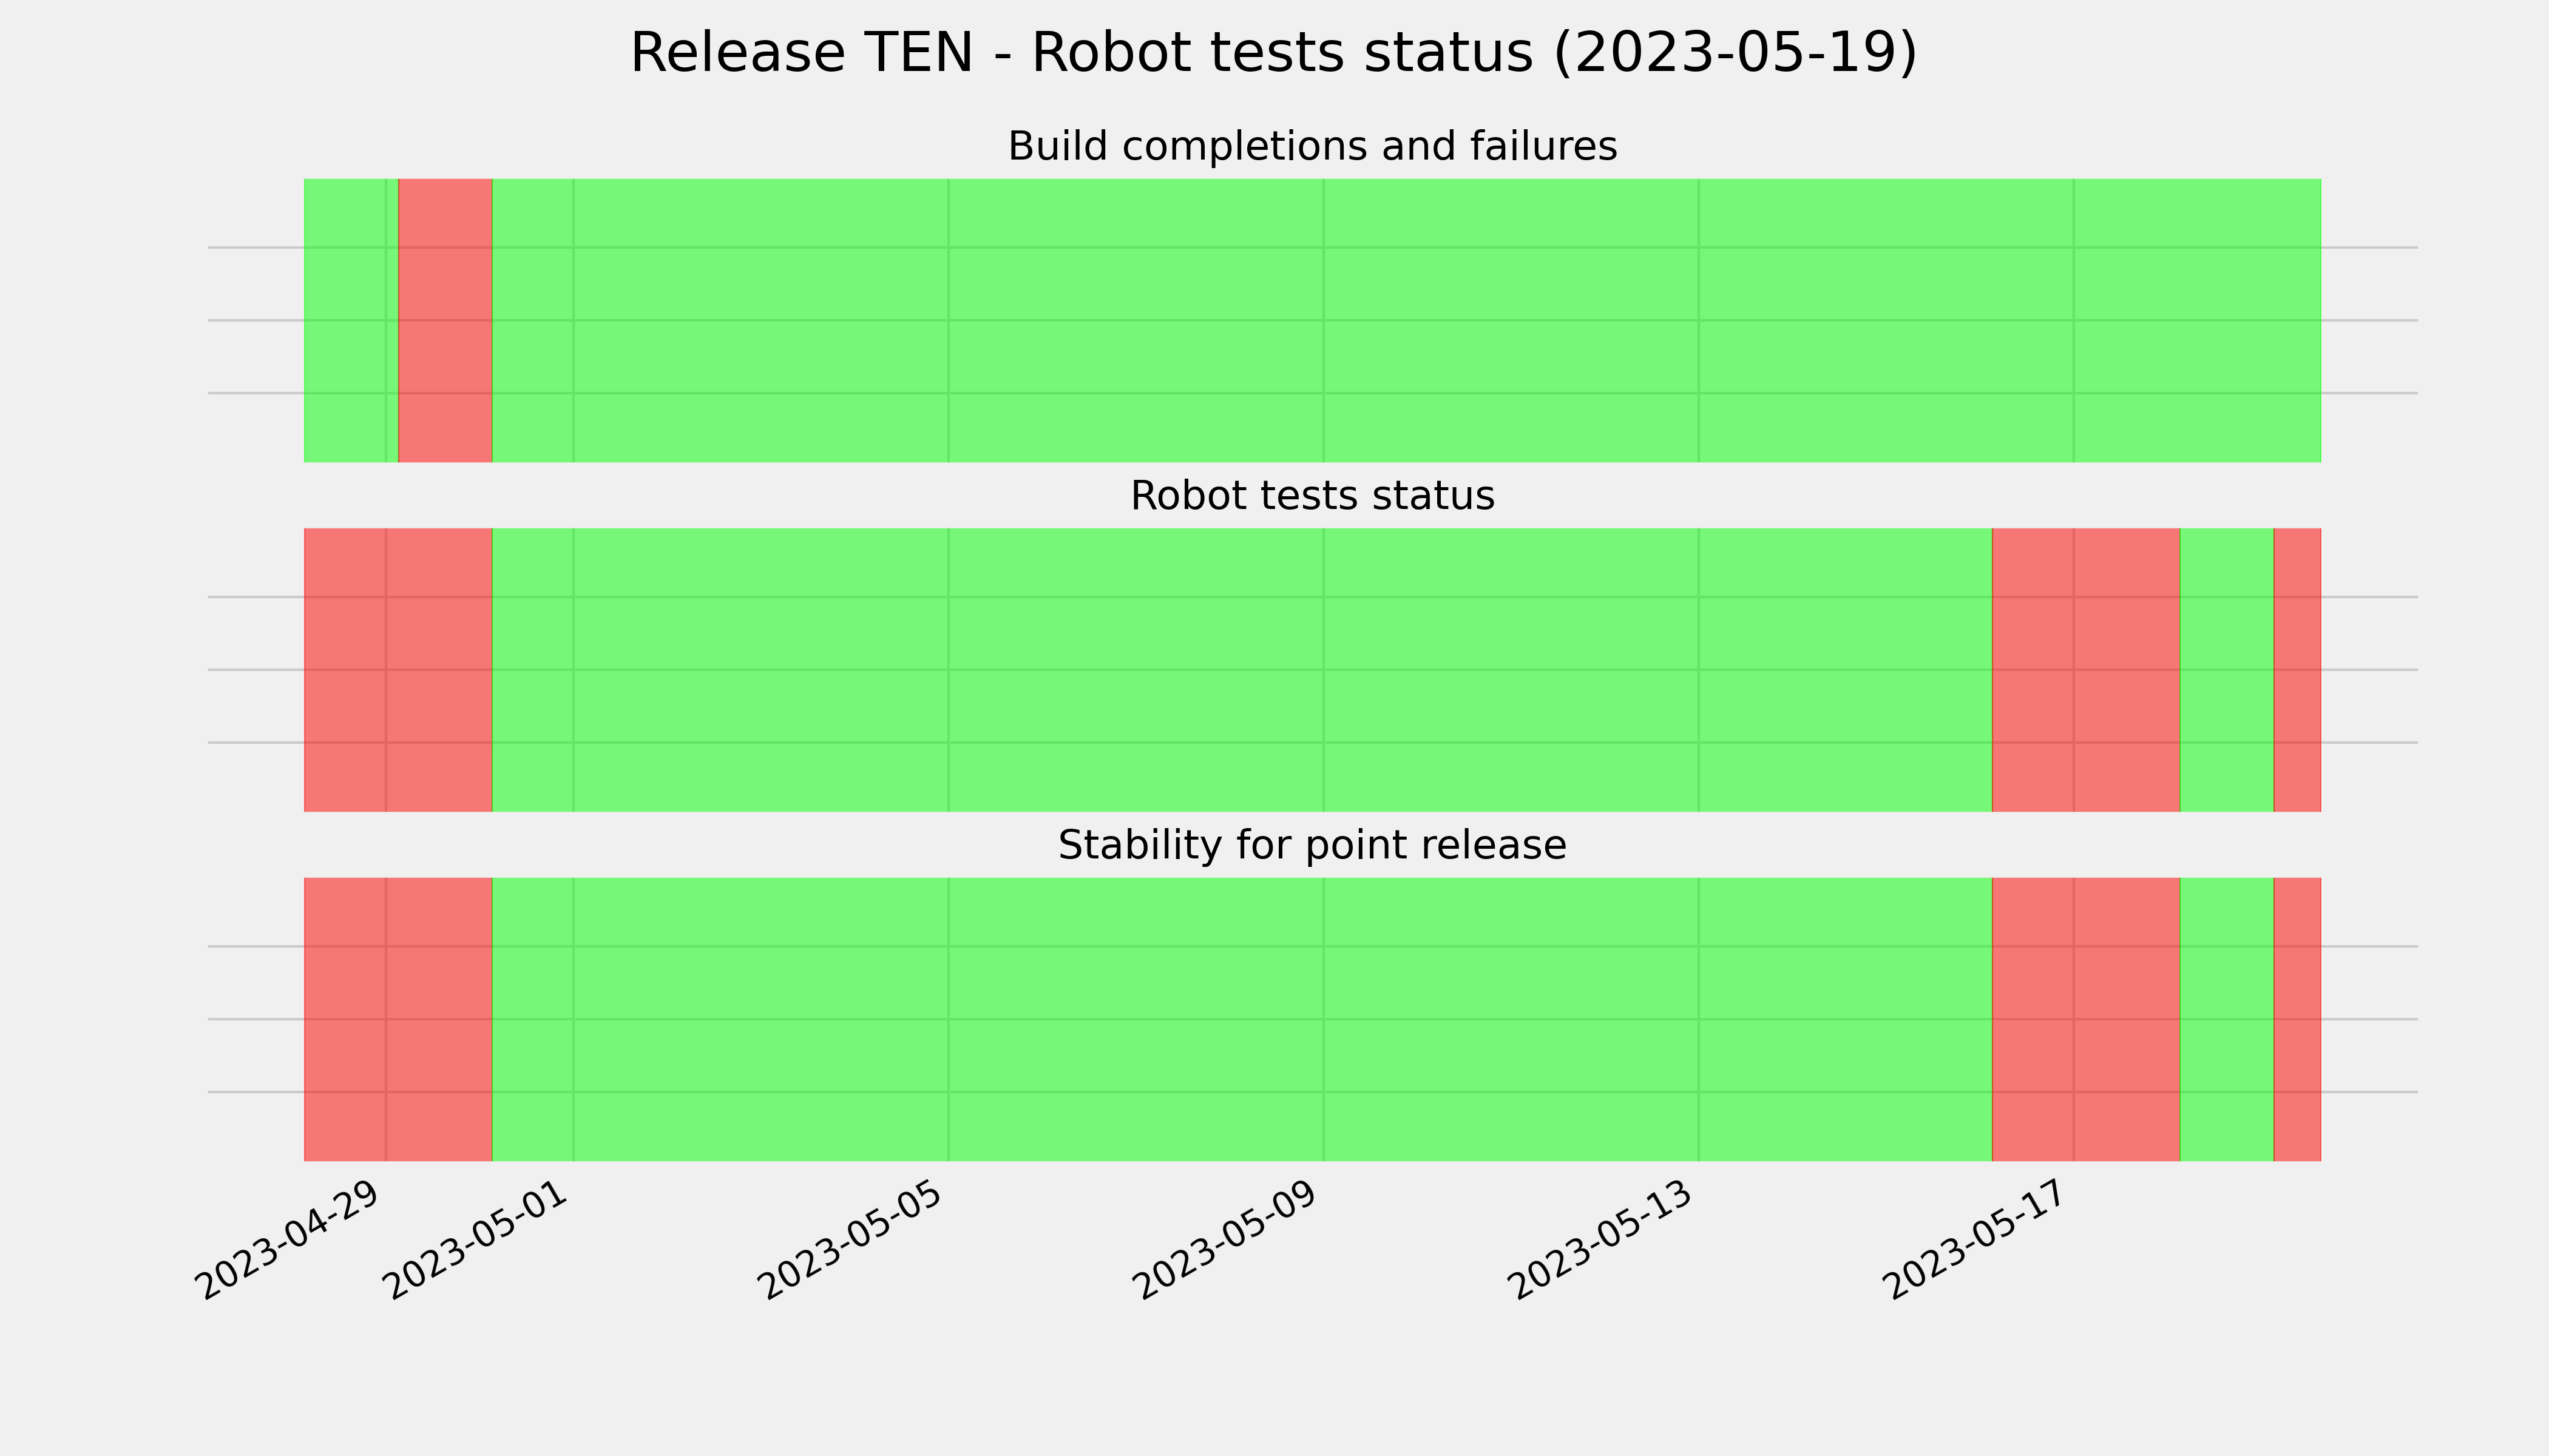Click the first green segment of Build completions chart
Screen dimensions: 2549x1456
click(351, 320)
